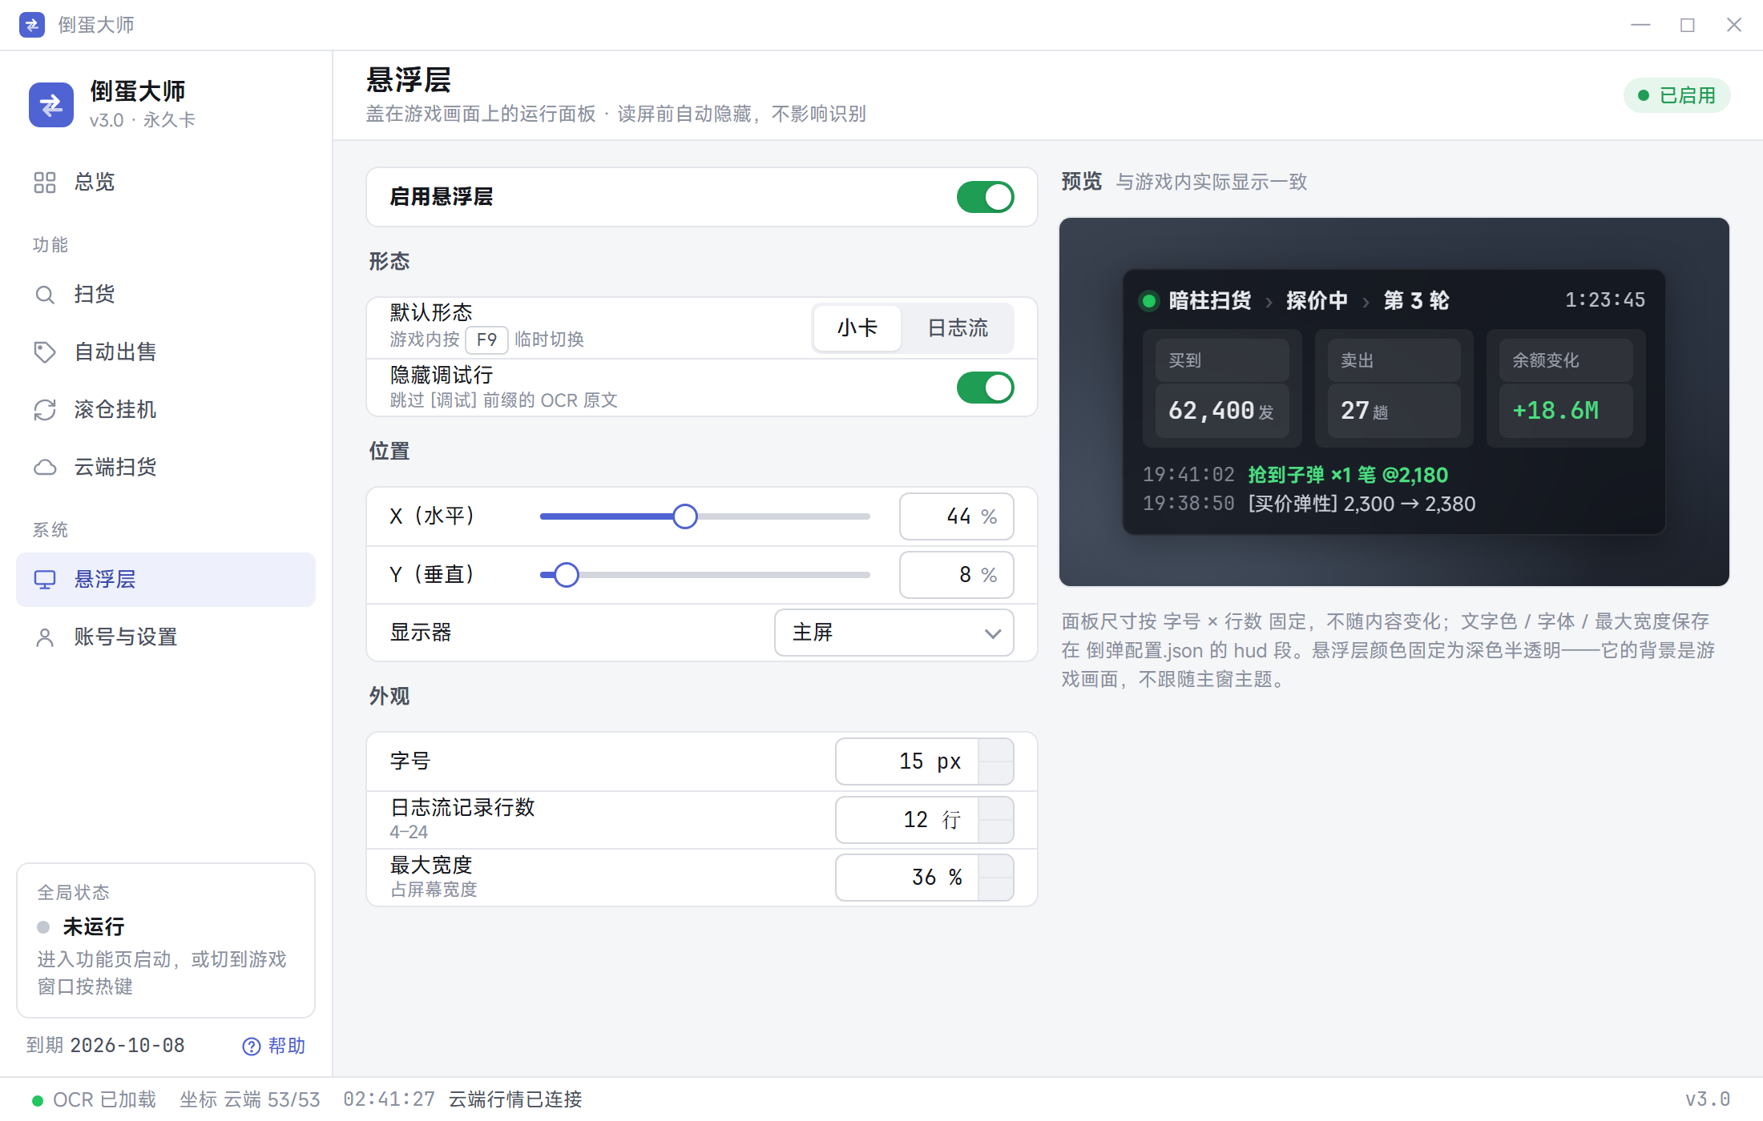Select the 小卡 default form option

tap(857, 328)
